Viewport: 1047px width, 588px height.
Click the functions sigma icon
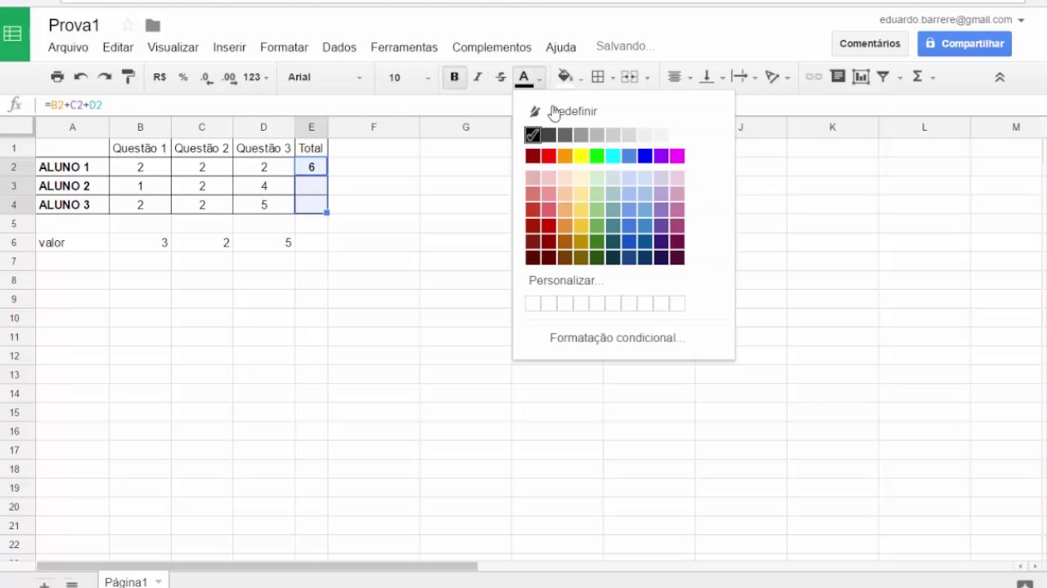pyautogui.click(x=917, y=77)
